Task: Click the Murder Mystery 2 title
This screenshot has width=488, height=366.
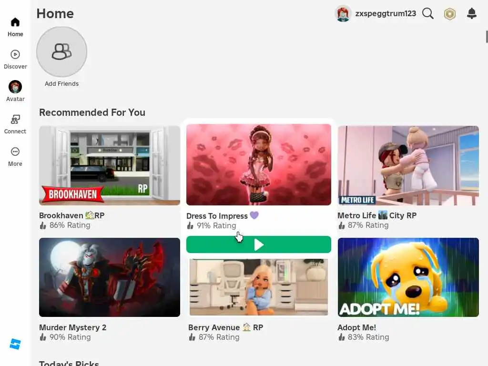Action: point(72,327)
